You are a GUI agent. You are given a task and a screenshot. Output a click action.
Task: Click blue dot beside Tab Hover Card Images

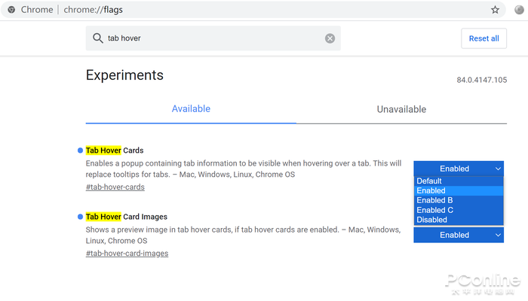[81, 217]
